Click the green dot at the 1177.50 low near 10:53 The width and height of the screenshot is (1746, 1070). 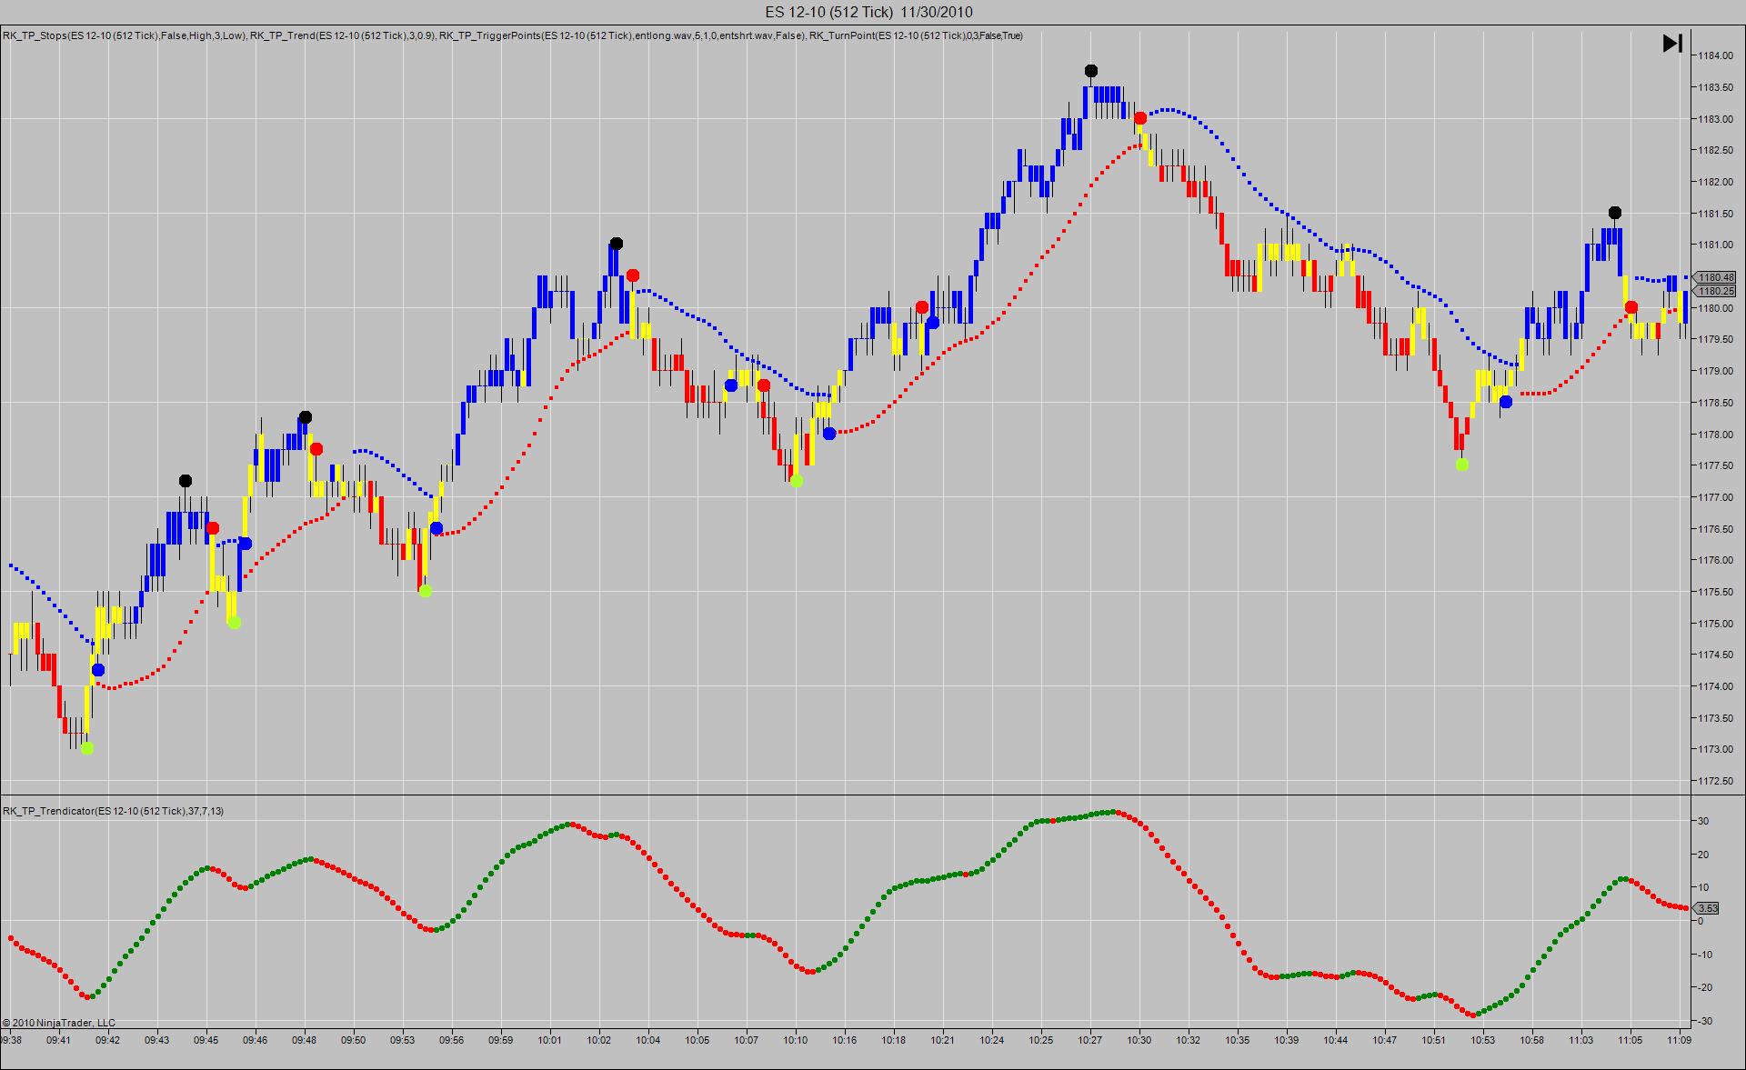tap(1461, 465)
